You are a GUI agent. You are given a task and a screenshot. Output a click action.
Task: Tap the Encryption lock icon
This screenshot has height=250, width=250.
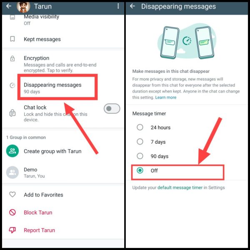coord(12,58)
